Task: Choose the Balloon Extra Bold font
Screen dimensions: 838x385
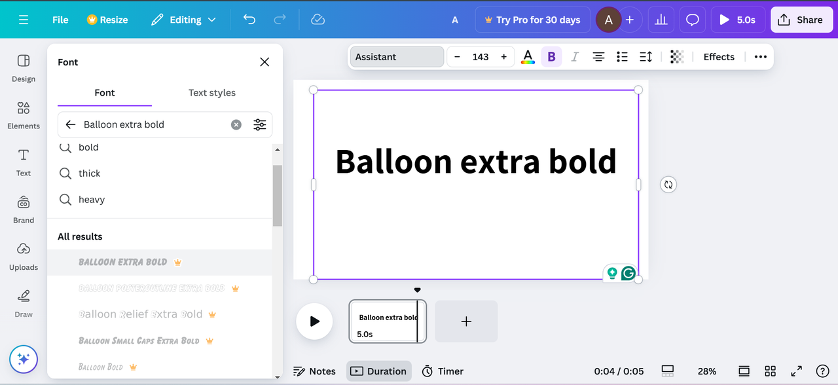Action: coord(160,262)
